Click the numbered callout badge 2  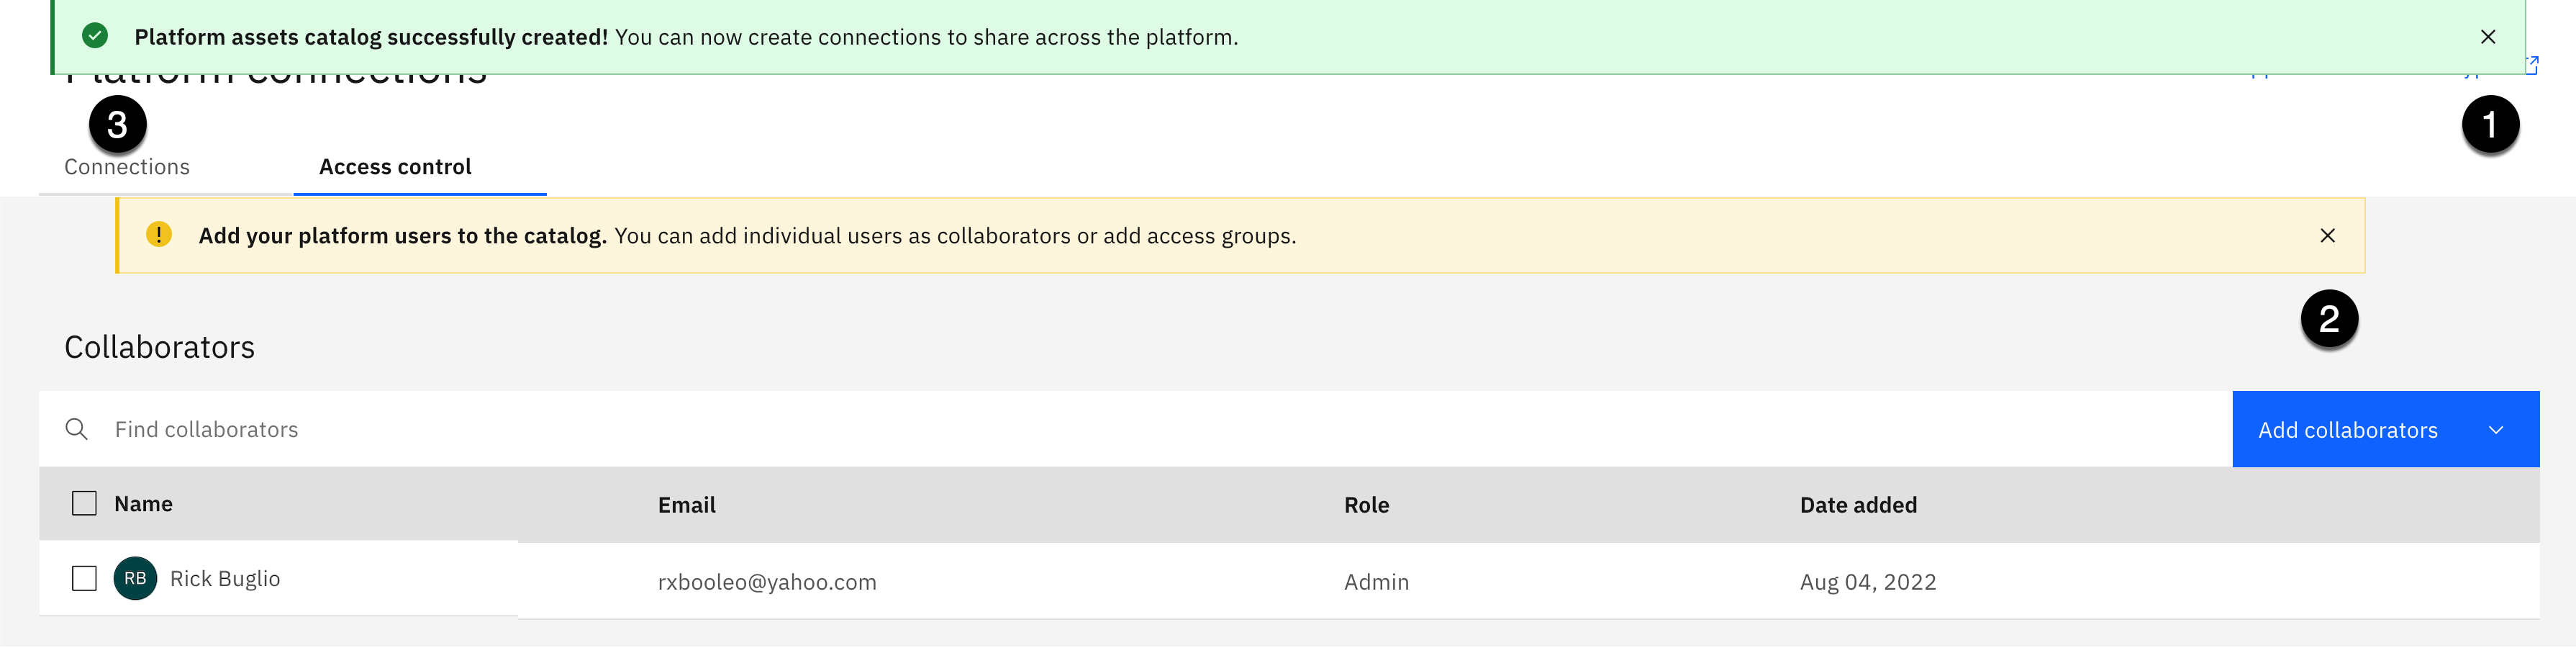[2329, 319]
